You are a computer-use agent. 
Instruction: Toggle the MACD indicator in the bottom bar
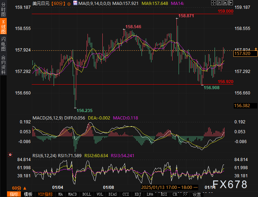point(72,194)
